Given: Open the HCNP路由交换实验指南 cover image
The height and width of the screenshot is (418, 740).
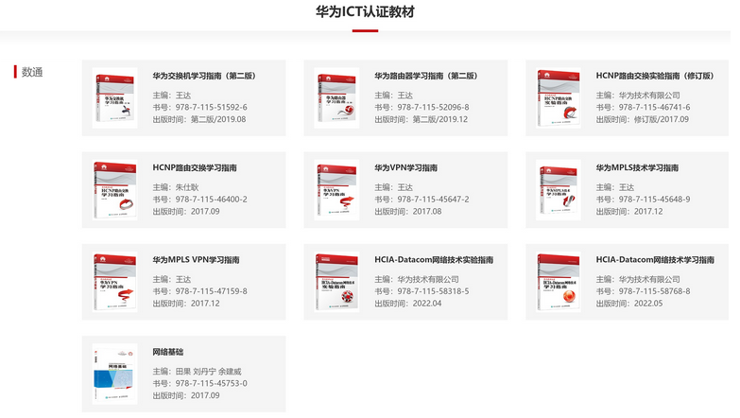Looking at the screenshot, I should (559, 98).
